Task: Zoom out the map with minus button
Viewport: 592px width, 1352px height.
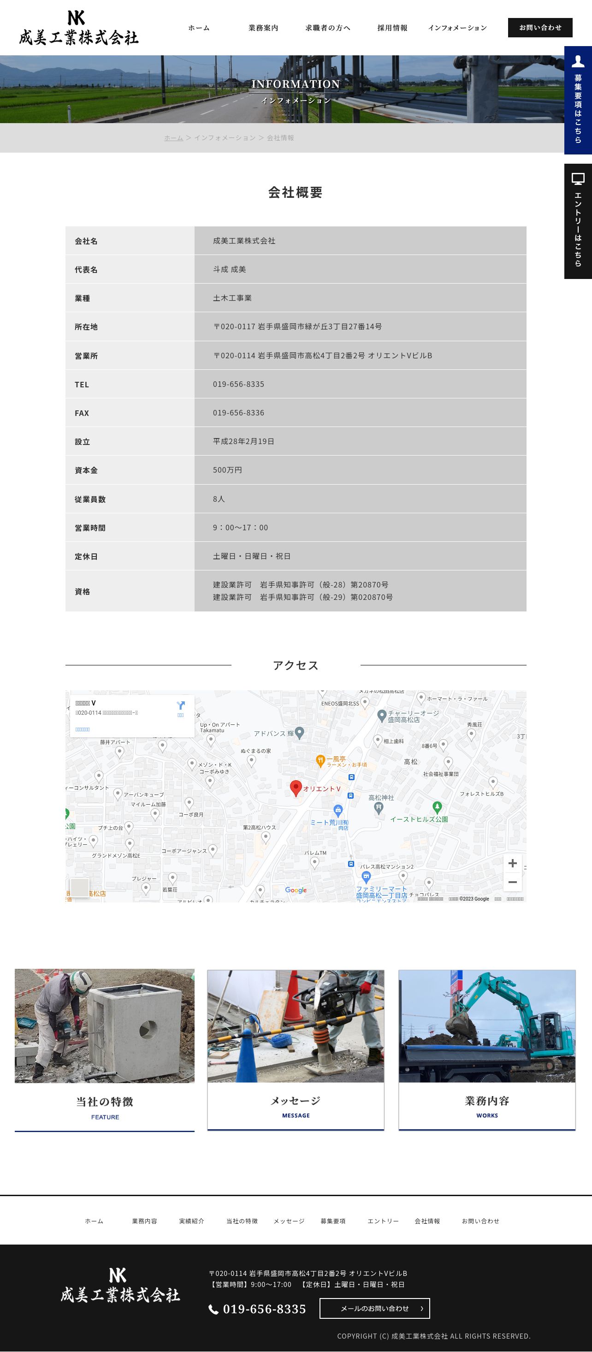Action: tap(513, 882)
